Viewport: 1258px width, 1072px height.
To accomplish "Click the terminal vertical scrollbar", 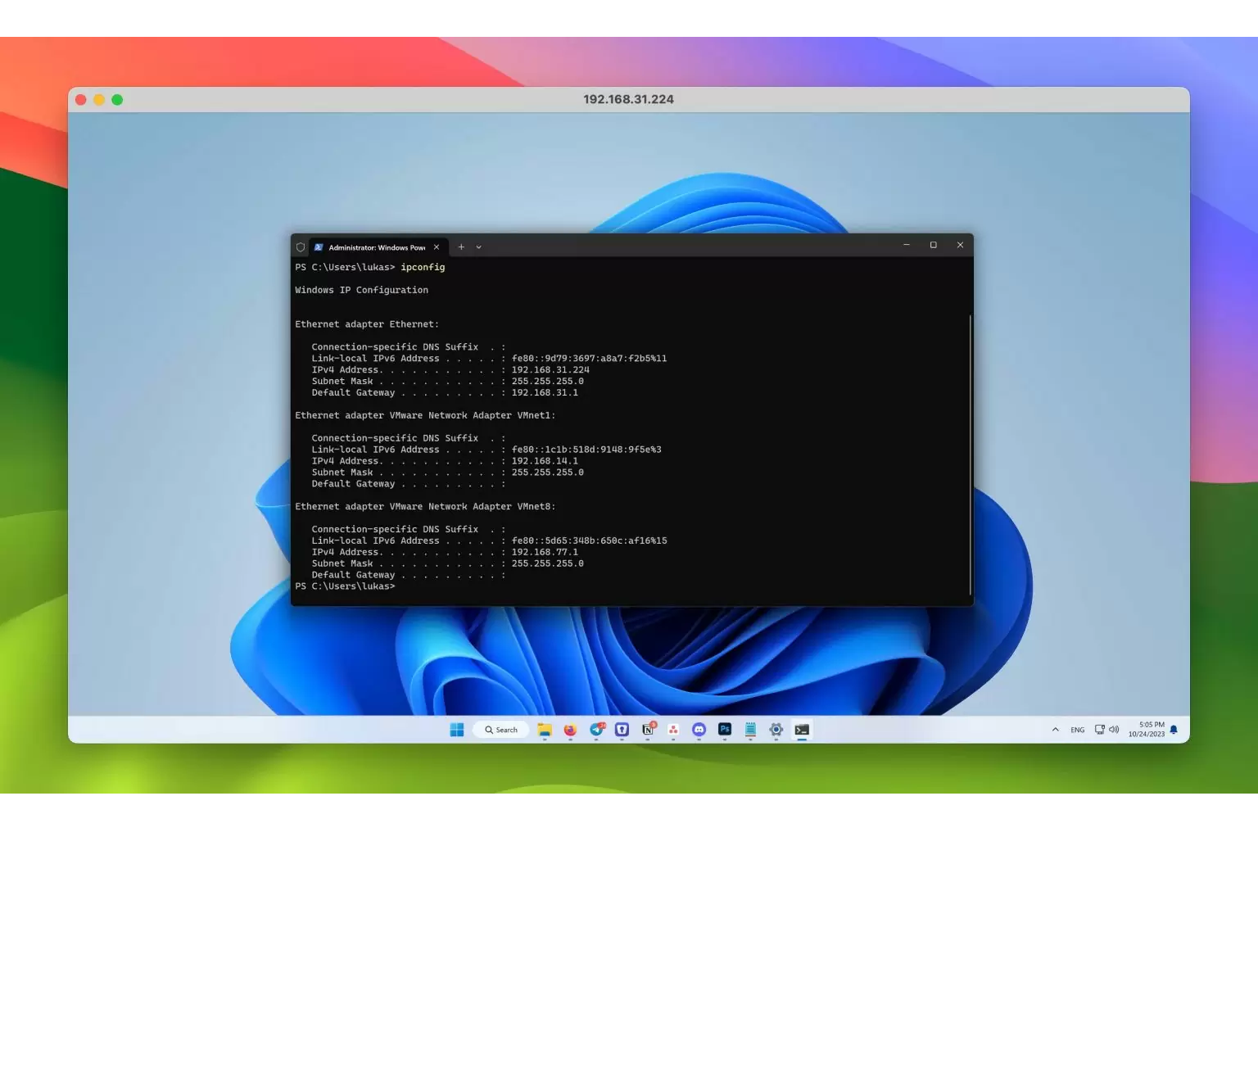I will pos(971,455).
